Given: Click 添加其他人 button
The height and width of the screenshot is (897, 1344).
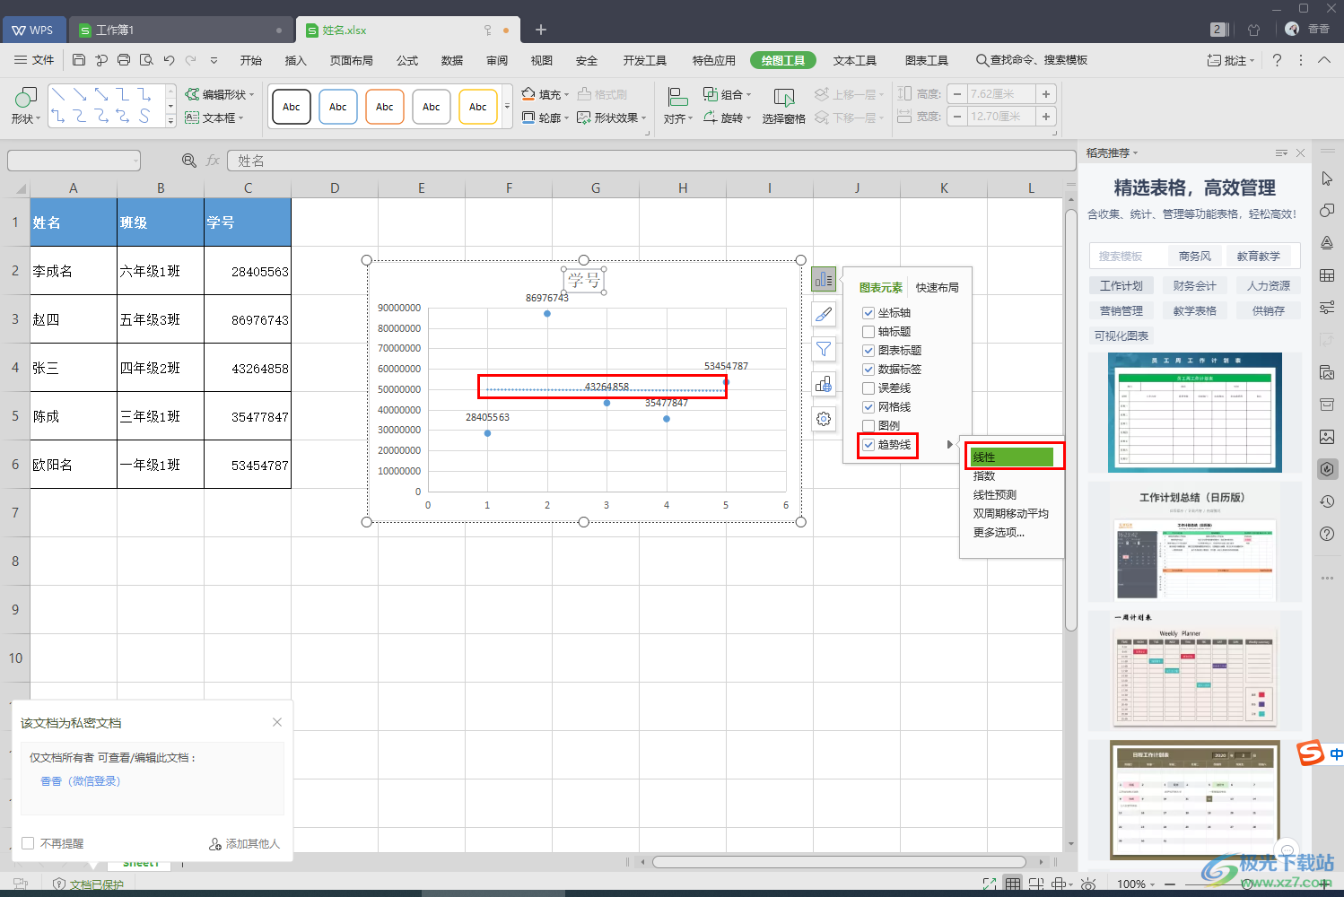Looking at the screenshot, I should pyautogui.click(x=245, y=844).
